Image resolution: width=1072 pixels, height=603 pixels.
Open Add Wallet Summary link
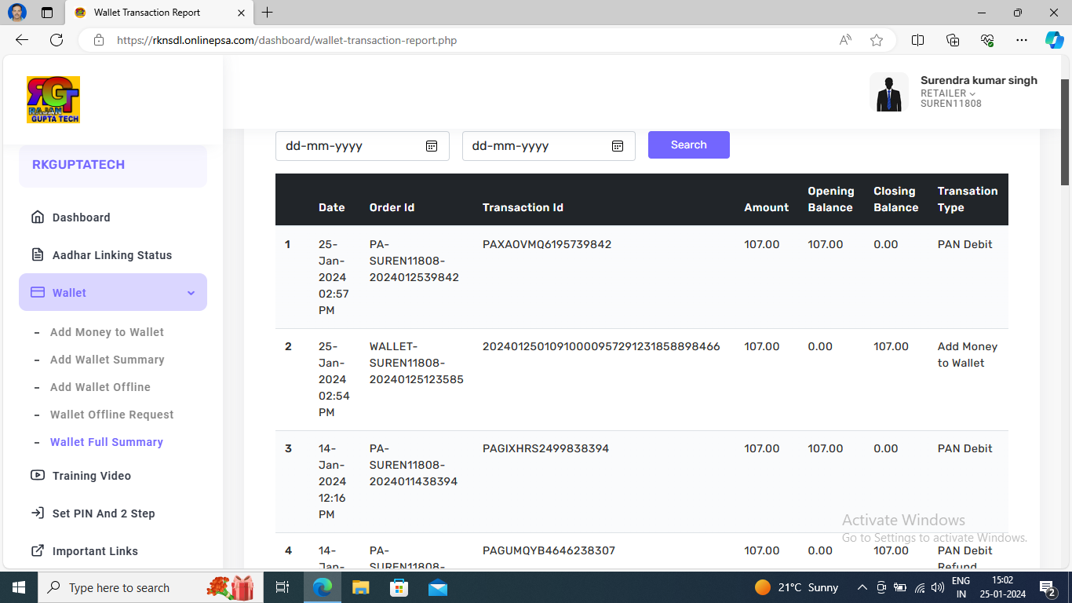[107, 360]
